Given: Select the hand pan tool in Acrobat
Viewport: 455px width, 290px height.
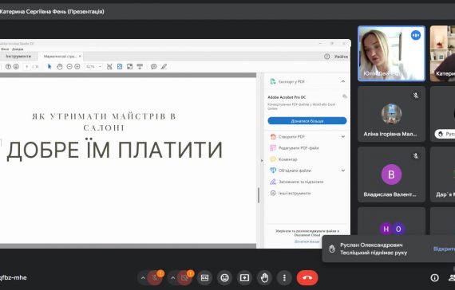Looking at the screenshot, I should point(60,67).
